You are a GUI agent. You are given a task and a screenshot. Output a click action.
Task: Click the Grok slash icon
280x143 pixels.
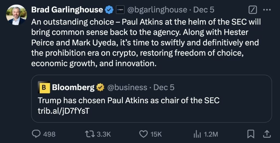pyautogui.click(x=253, y=10)
